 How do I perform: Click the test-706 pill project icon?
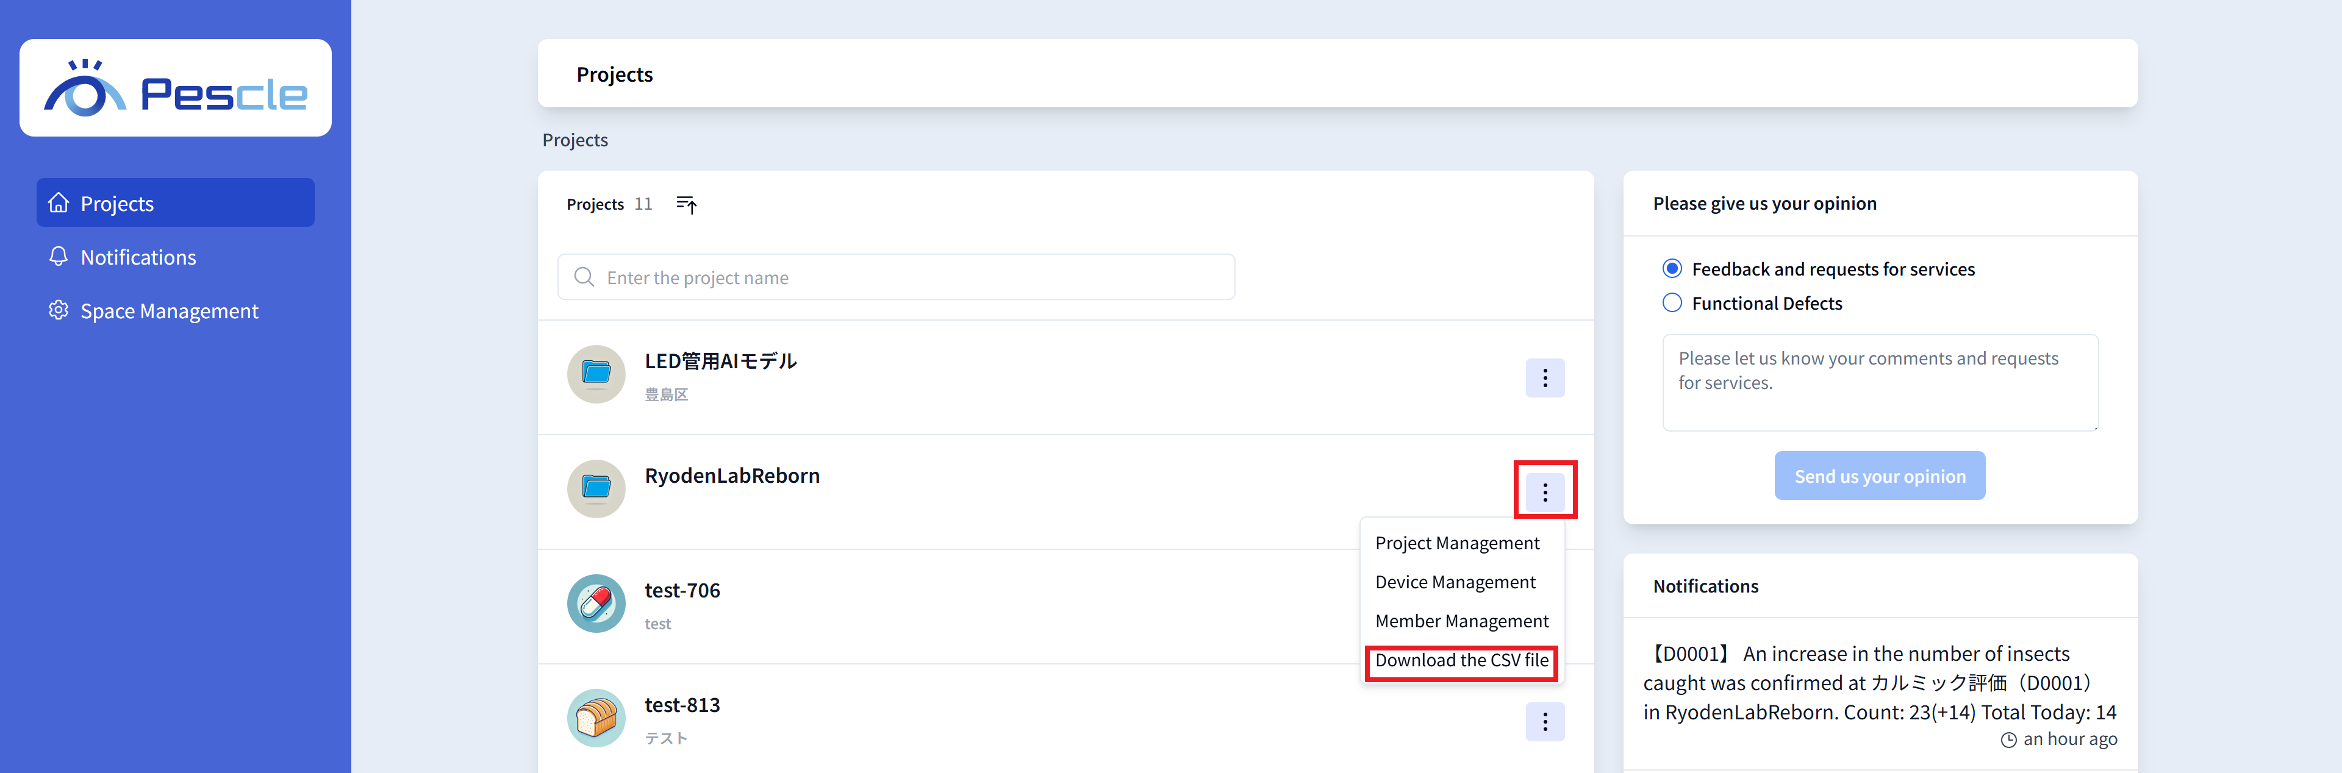pyautogui.click(x=595, y=603)
